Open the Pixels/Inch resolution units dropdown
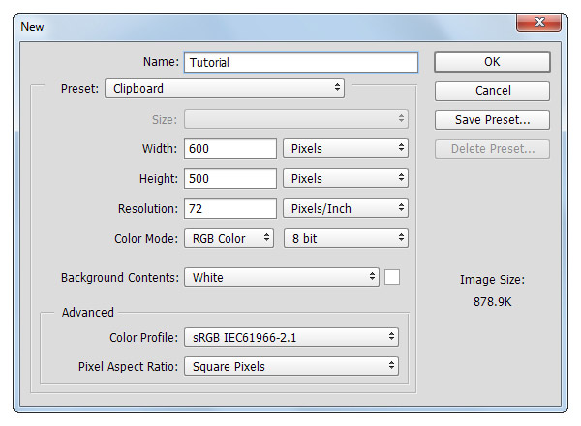The width and height of the screenshot is (581, 426). pyautogui.click(x=346, y=208)
